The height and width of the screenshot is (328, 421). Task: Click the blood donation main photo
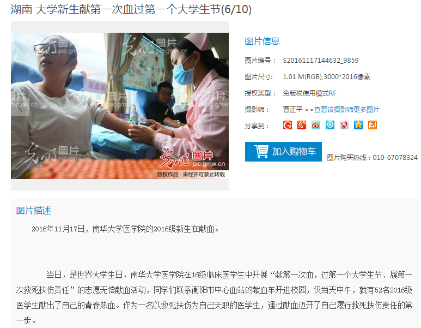point(120,106)
